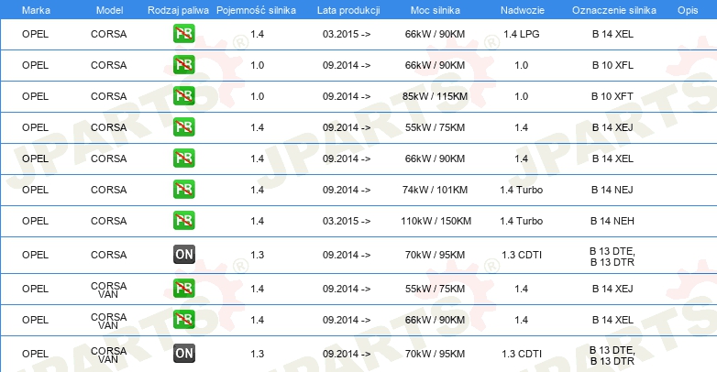Select 'OPEL' in the B 10 XFT row
717x372 pixels.
click(35, 96)
